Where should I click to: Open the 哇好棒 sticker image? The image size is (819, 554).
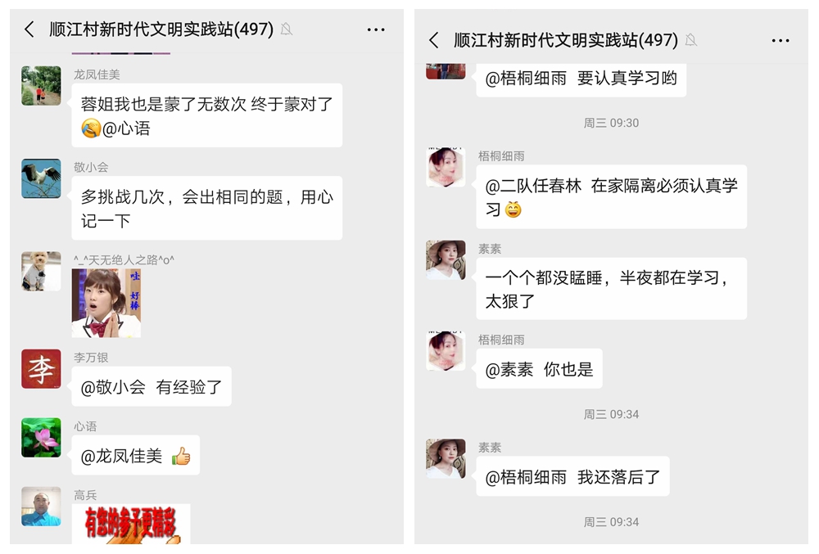tap(106, 303)
